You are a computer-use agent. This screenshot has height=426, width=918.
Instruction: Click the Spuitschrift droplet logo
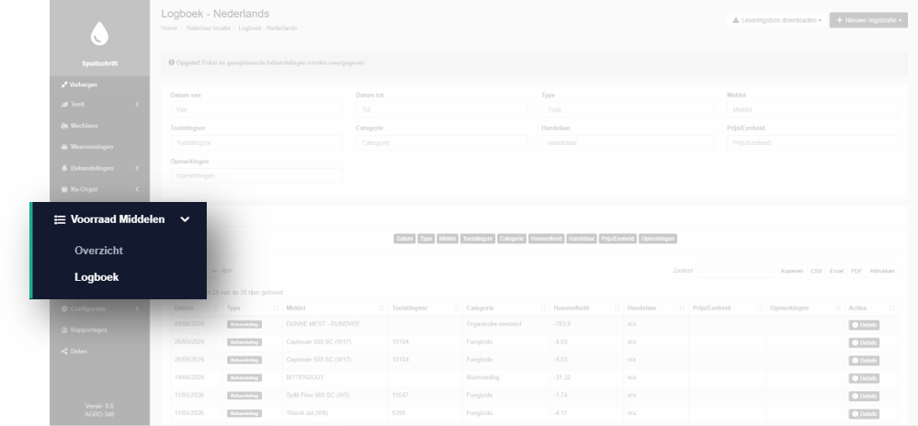click(99, 34)
